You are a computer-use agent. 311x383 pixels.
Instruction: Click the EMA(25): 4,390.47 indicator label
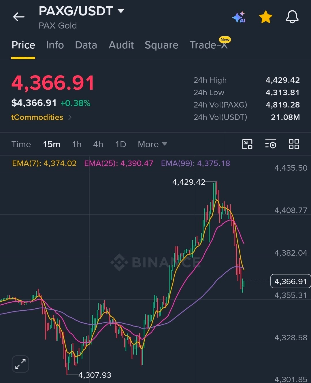(x=118, y=163)
